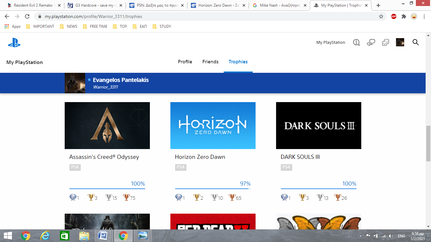The height and width of the screenshot is (242, 431).
Task: Bookmark this page with star icon
Action: point(381,16)
